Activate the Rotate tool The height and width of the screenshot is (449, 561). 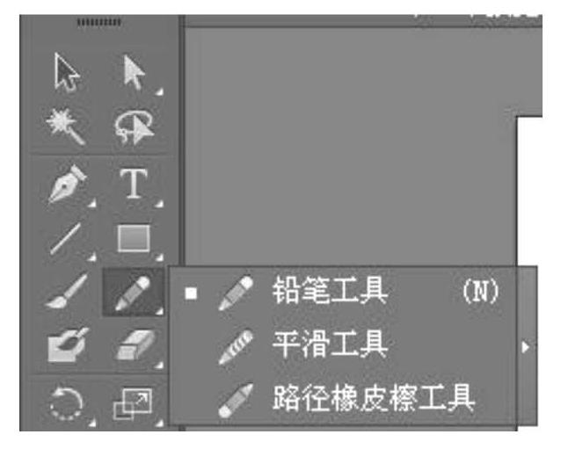(x=67, y=403)
